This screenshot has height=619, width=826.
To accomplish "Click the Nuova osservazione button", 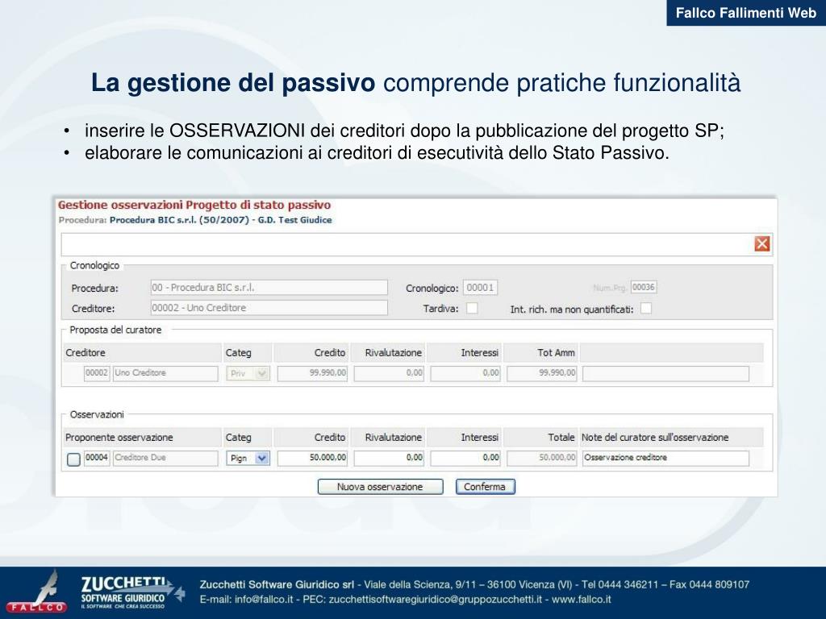I will pyautogui.click(x=381, y=487).
